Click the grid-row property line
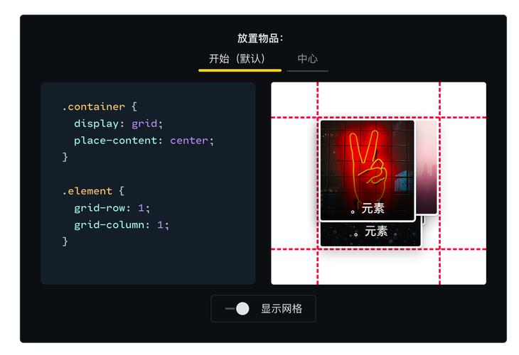This screenshot has height=355, width=519. (112, 208)
